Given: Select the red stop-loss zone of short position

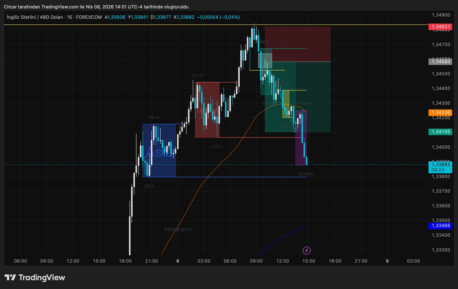Looking at the screenshot, I should (x=298, y=44).
